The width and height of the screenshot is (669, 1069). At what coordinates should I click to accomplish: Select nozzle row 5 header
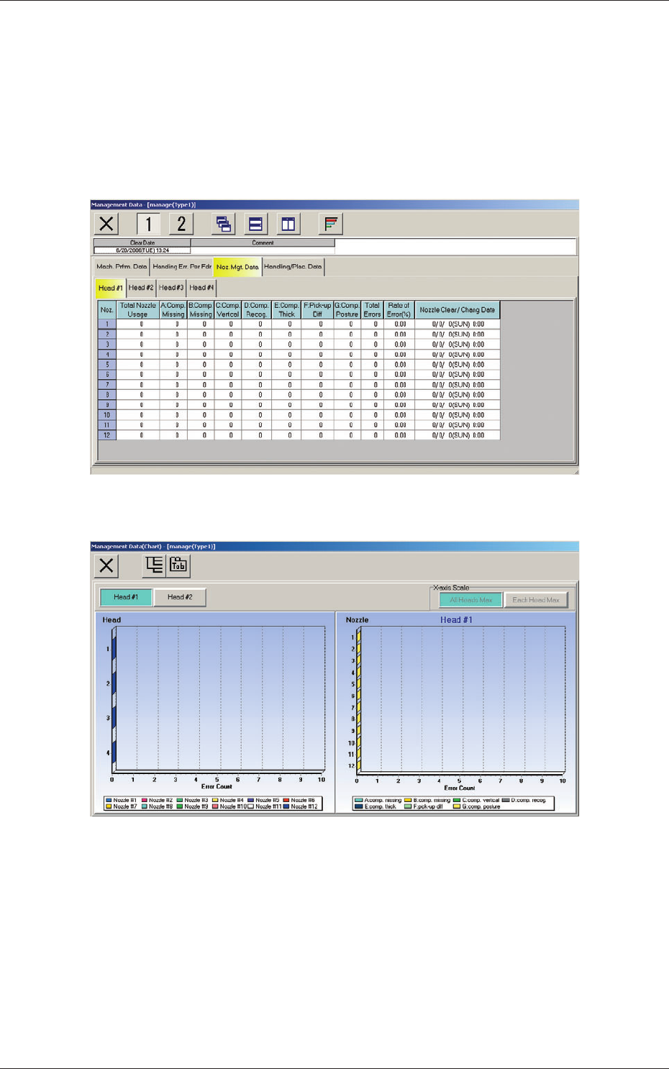click(107, 365)
